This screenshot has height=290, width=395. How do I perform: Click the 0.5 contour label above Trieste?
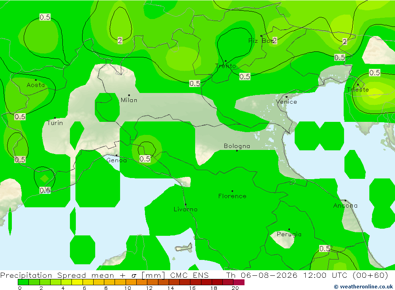point(374,73)
